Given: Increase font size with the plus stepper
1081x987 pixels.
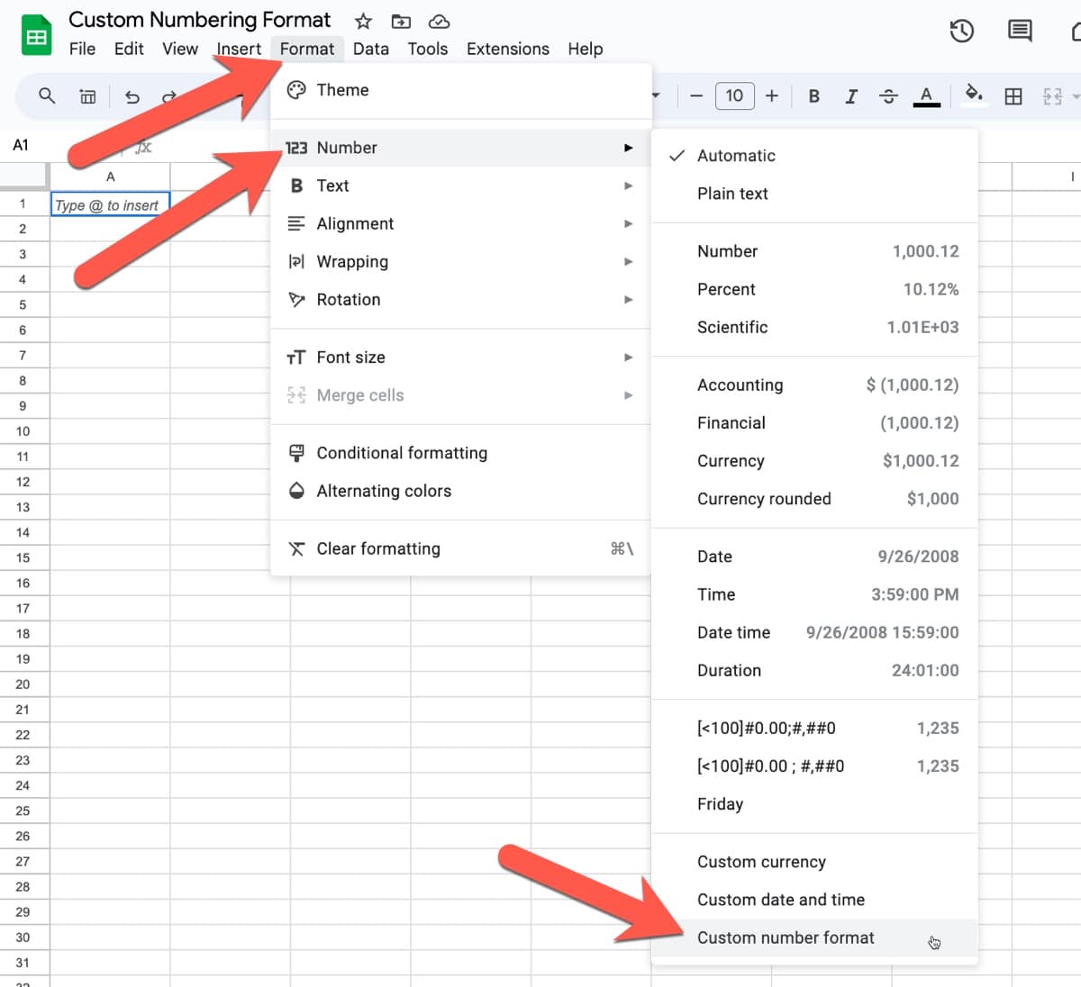Looking at the screenshot, I should pyautogui.click(x=772, y=95).
